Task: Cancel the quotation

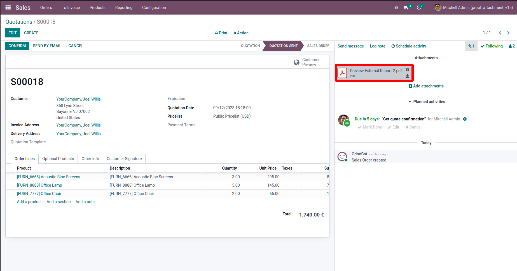Action: point(76,46)
